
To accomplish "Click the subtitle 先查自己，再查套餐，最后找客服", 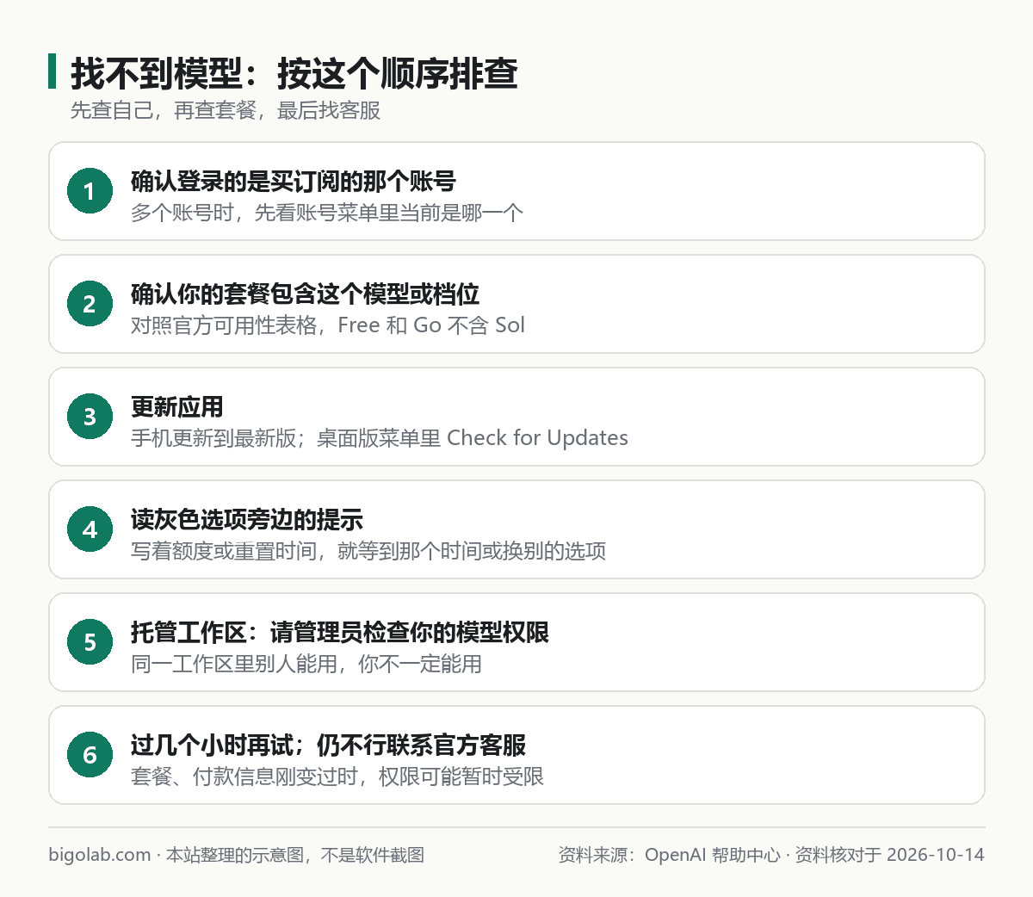I will (x=226, y=110).
